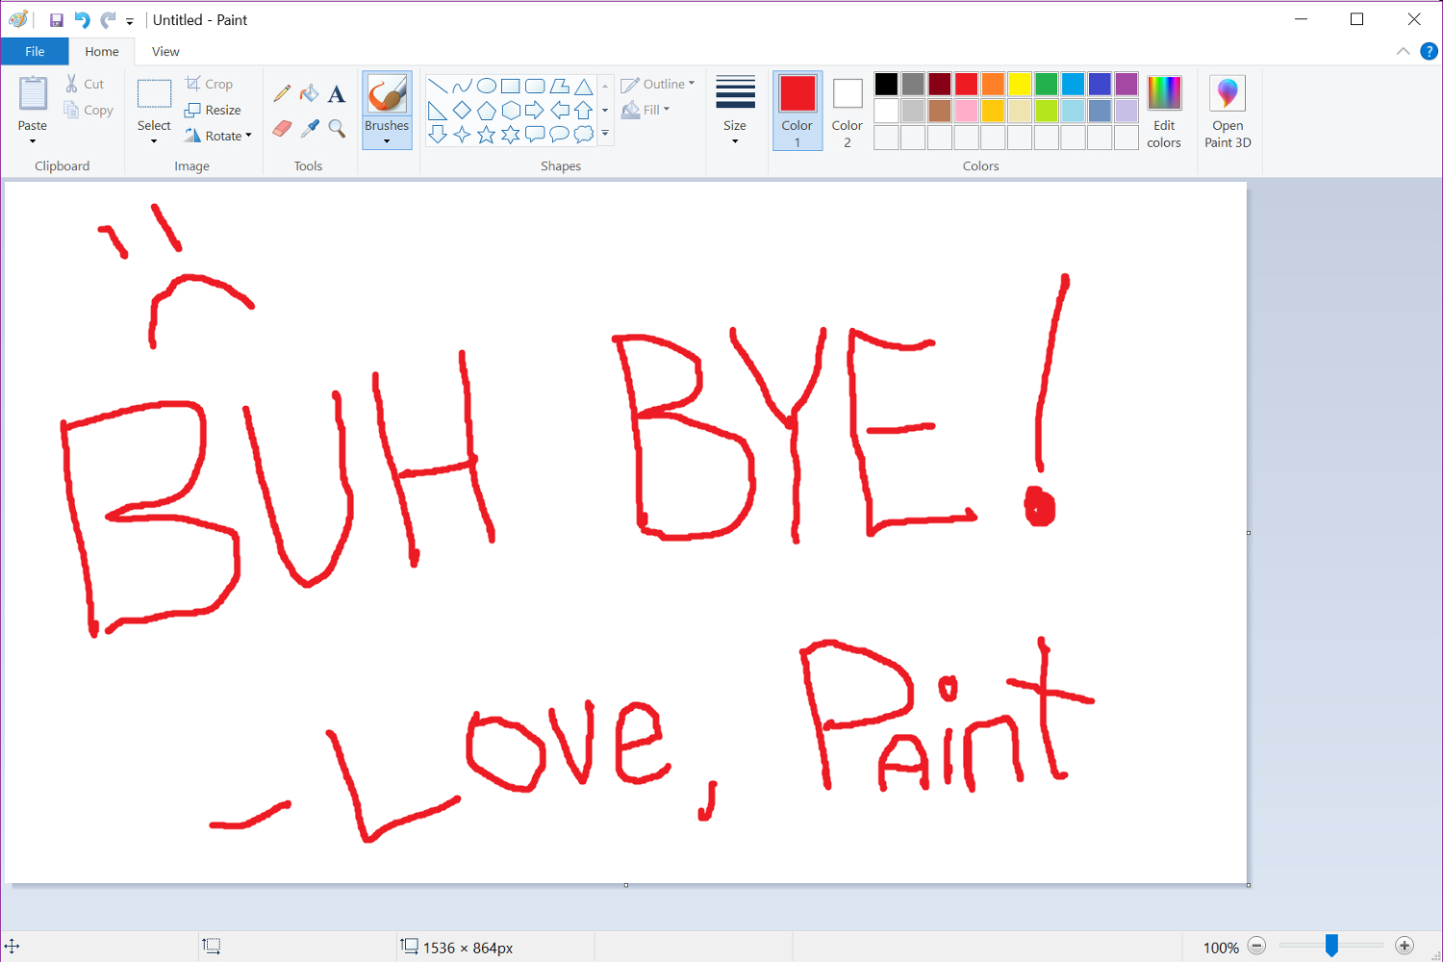Switch to the Home tab
The width and height of the screenshot is (1443, 962).
102,51
